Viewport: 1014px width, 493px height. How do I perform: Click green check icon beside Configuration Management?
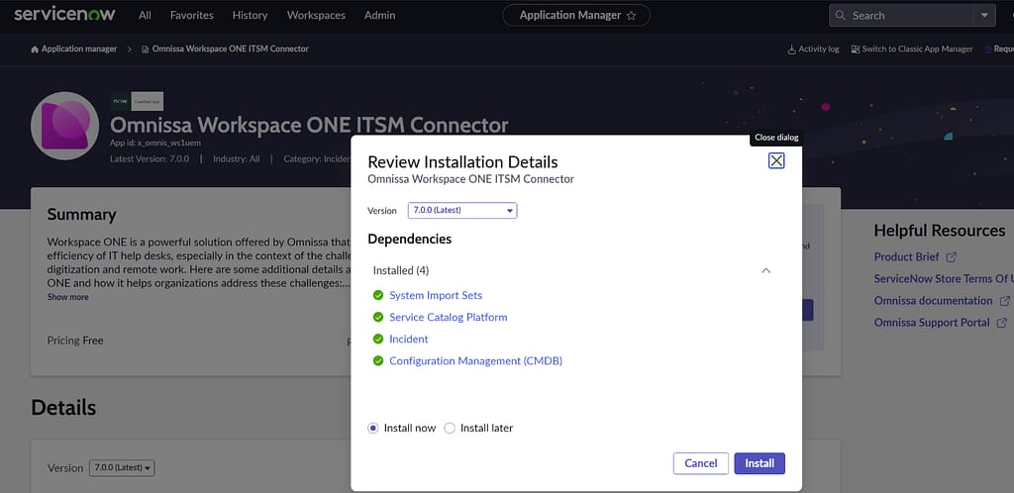[x=378, y=361]
